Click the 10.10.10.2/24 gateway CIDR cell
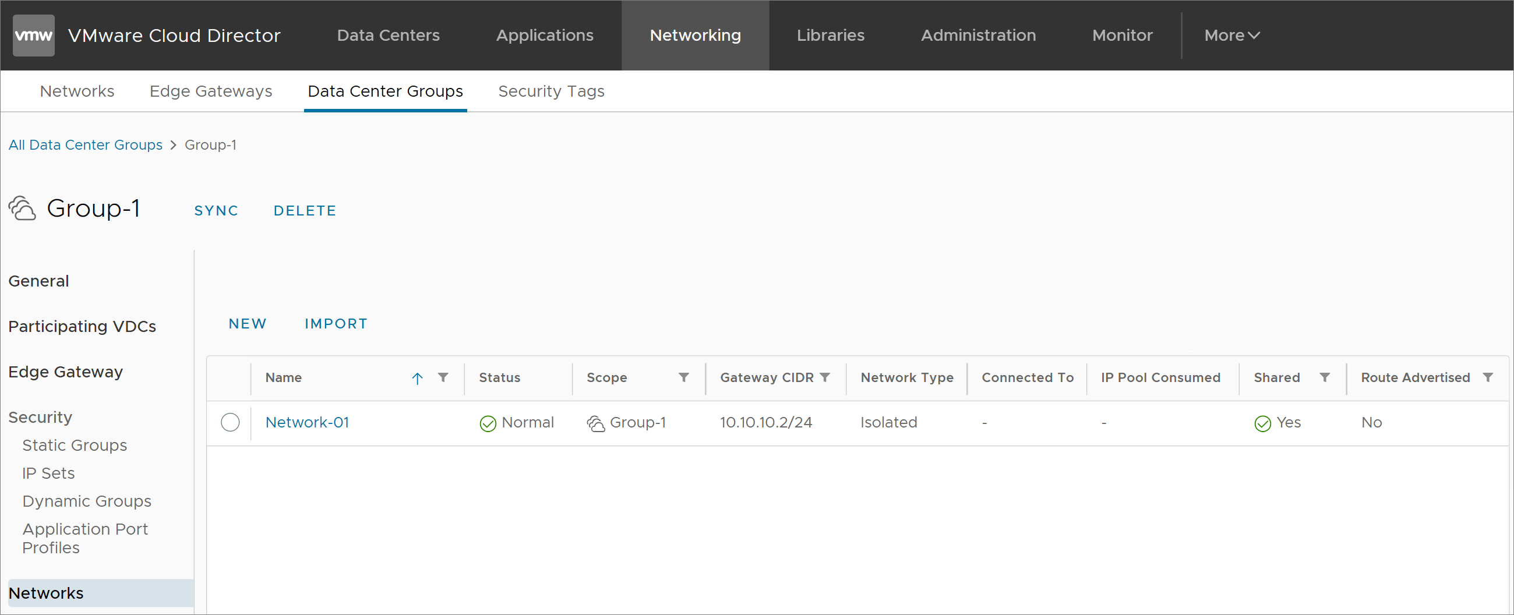Viewport: 1514px width, 615px height. pyautogui.click(x=766, y=422)
